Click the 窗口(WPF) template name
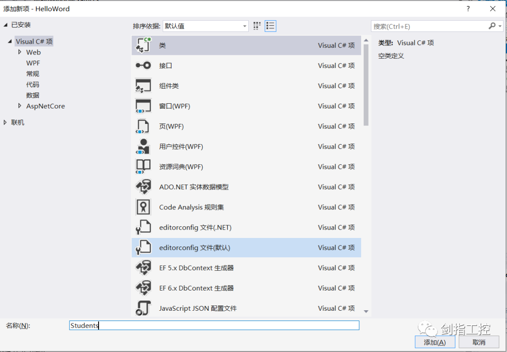The image size is (507, 352). (175, 106)
